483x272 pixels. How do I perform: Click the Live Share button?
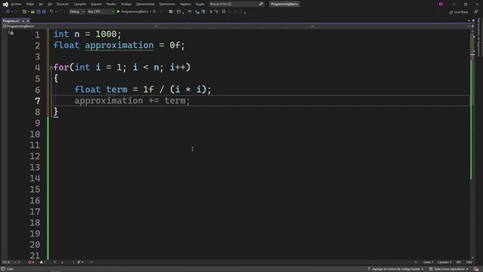[x=458, y=12]
